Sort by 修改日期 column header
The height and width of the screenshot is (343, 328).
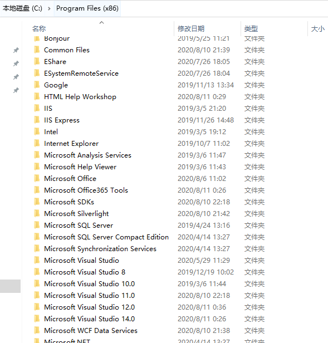tap(191, 28)
